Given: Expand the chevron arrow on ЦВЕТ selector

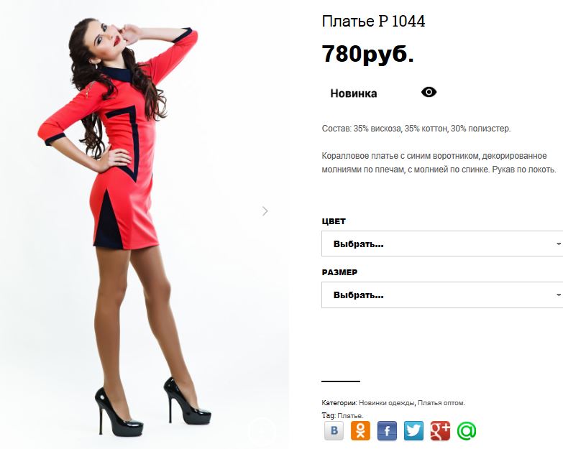Looking at the screenshot, I should coord(559,244).
